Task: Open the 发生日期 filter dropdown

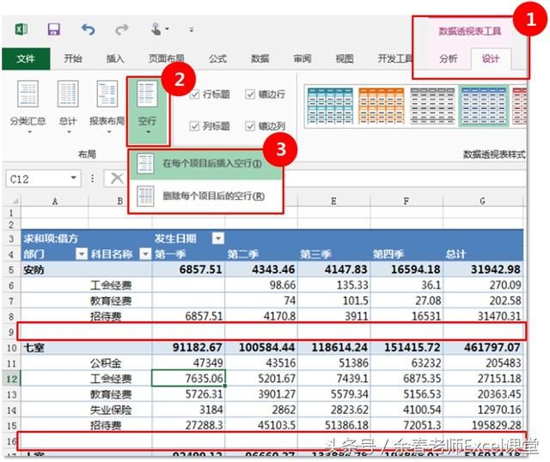Action: pyautogui.click(x=218, y=239)
